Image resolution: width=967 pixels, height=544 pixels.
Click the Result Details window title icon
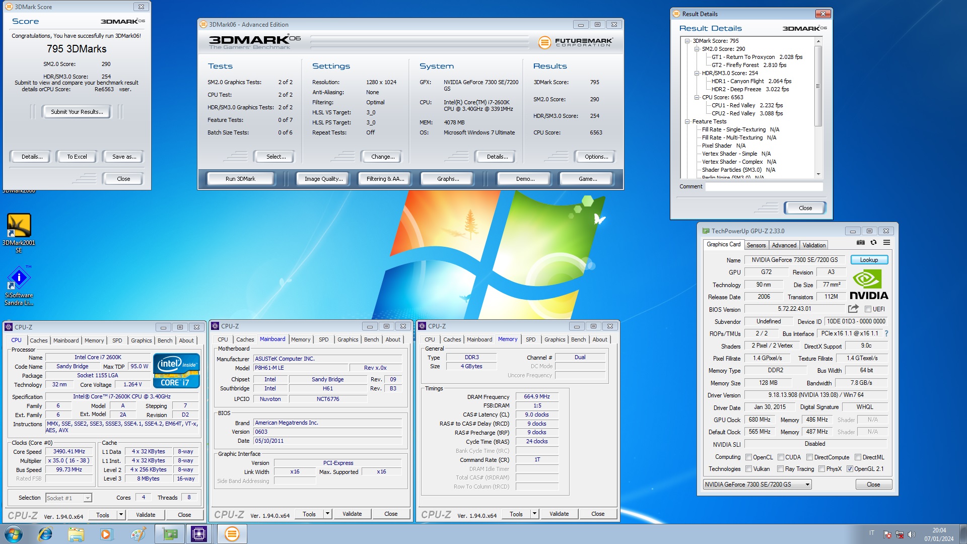(676, 14)
